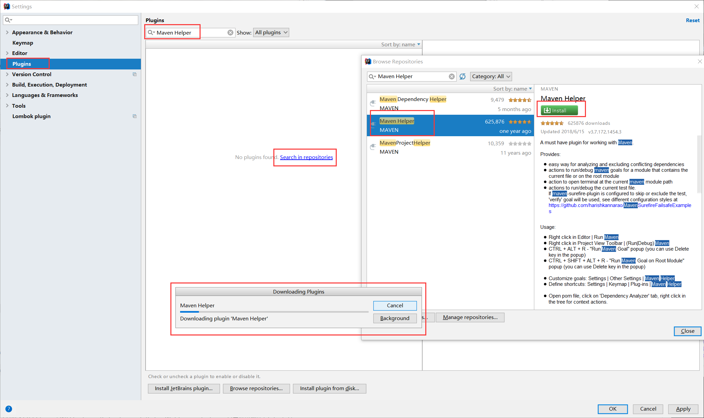Cancel the Maven Helper plugin download

tap(395, 305)
